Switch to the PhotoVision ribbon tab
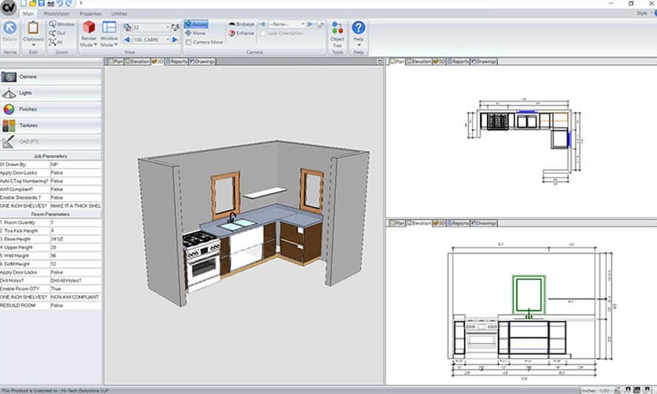This screenshot has width=657, height=394. coord(56,14)
